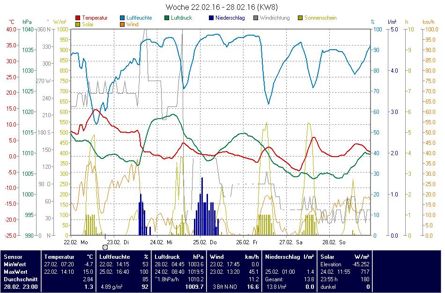Click the maximum pressure value 1019.5
The image size is (445, 293).
pos(195,272)
